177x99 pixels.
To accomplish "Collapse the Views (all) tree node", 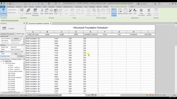I will [x=1, y=61].
